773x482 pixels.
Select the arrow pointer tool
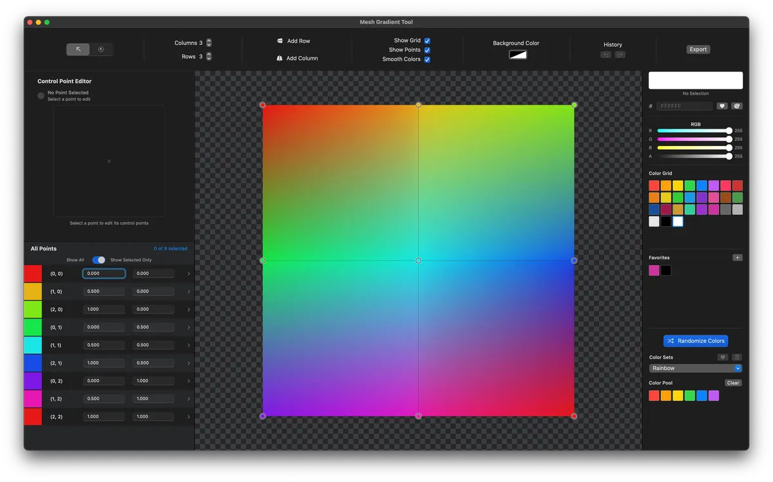(78, 49)
